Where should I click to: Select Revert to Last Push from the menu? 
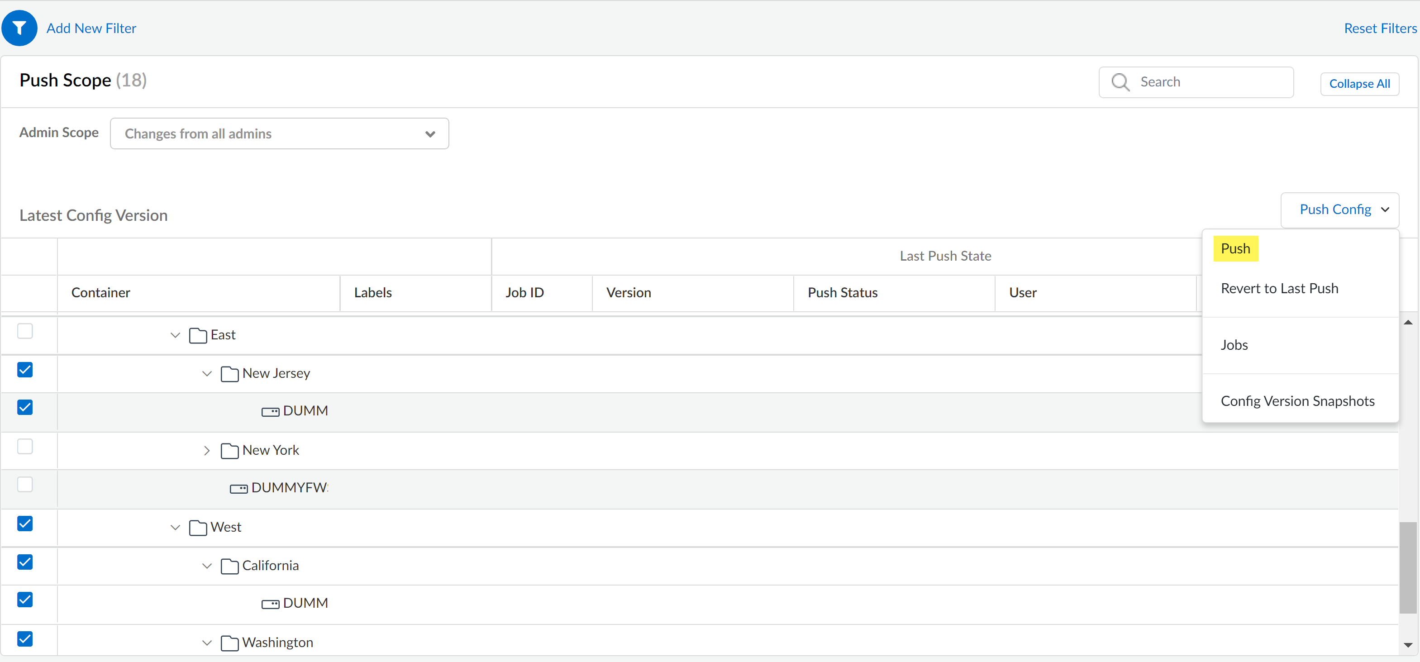click(1279, 288)
